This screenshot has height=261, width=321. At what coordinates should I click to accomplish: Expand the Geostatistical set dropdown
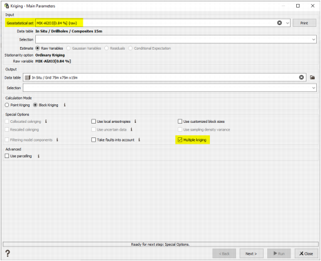287,23
